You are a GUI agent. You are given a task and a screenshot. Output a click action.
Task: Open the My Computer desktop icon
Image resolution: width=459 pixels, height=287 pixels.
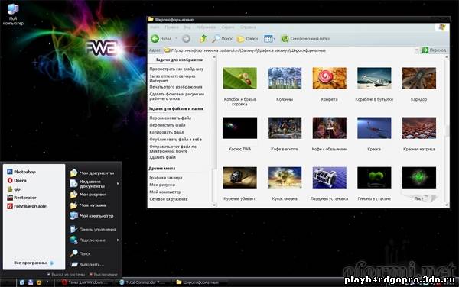pyautogui.click(x=13, y=14)
